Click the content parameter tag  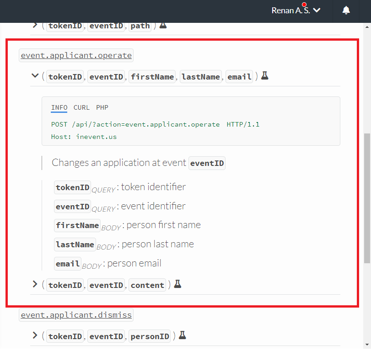[147, 285]
